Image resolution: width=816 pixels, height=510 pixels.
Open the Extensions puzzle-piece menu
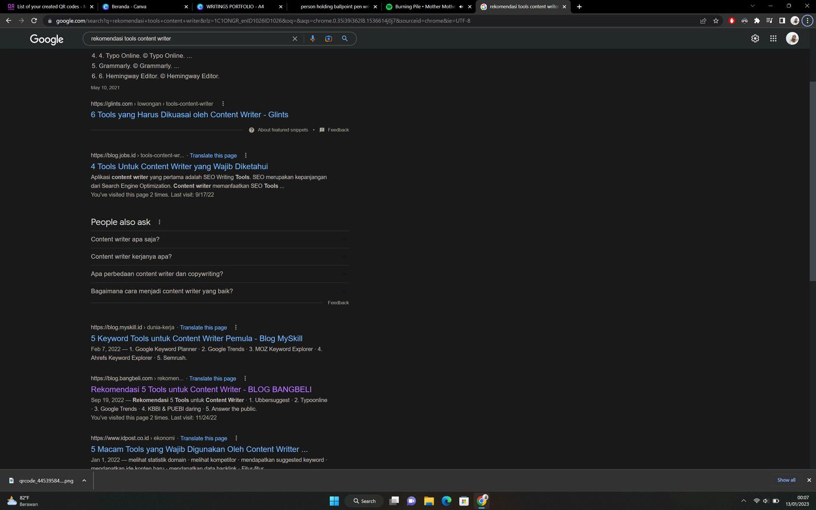(756, 20)
